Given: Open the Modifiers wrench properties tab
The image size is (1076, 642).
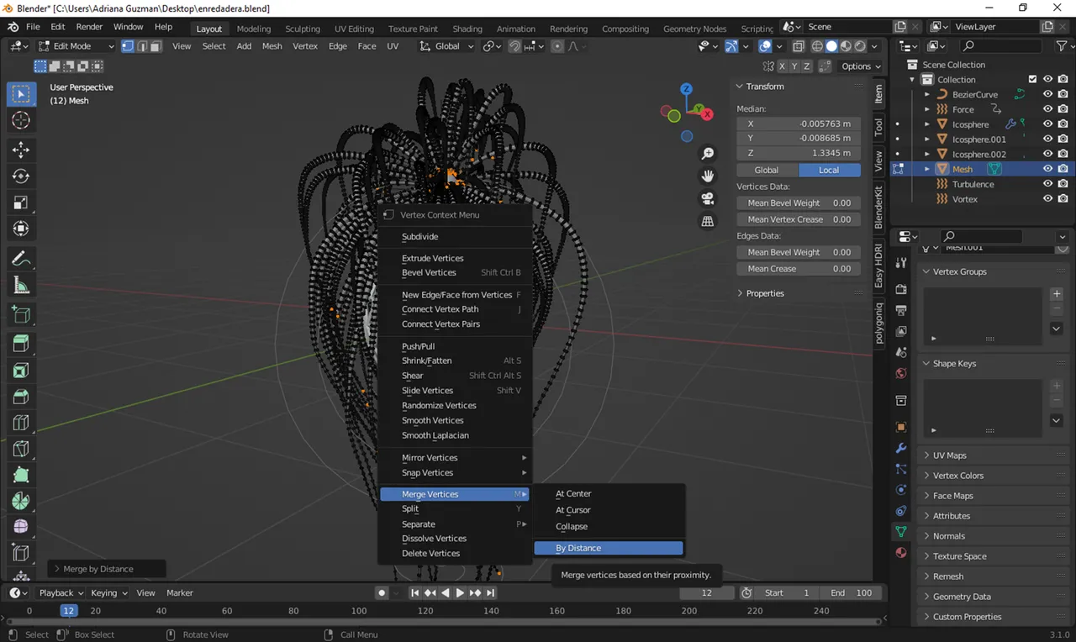Looking at the screenshot, I should (x=901, y=448).
